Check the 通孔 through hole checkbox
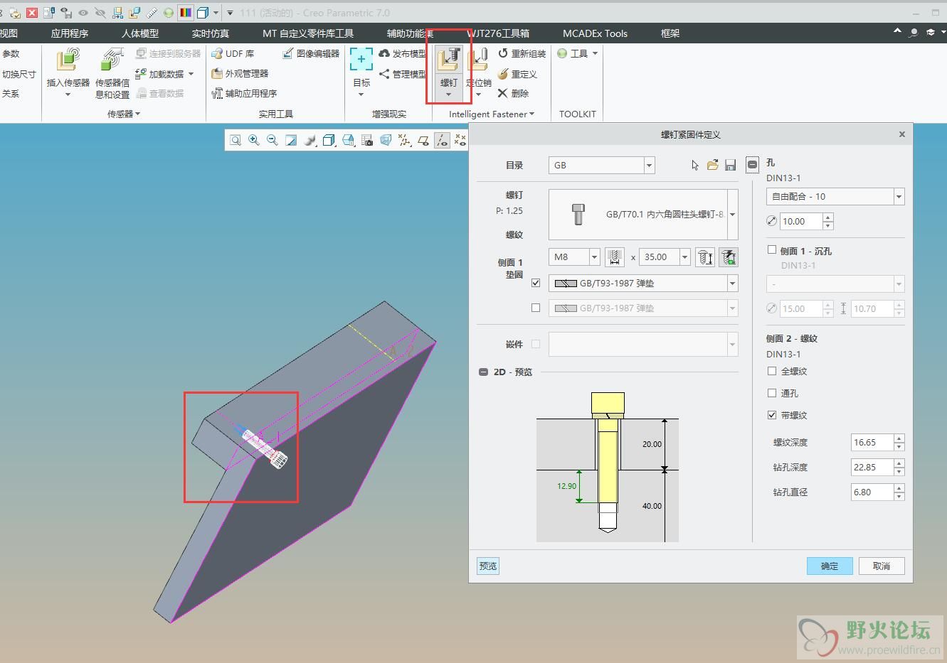The image size is (947, 663). click(x=772, y=393)
